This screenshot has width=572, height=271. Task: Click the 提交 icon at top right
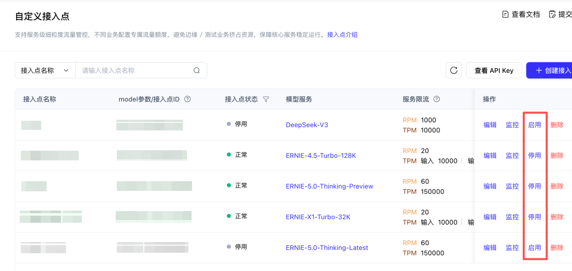click(x=552, y=14)
